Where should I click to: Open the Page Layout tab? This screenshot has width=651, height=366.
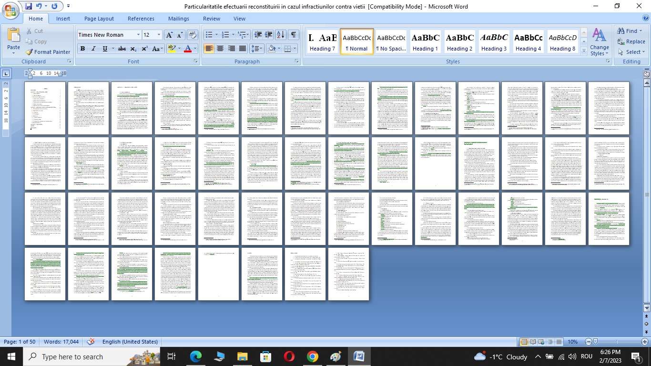(x=99, y=19)
